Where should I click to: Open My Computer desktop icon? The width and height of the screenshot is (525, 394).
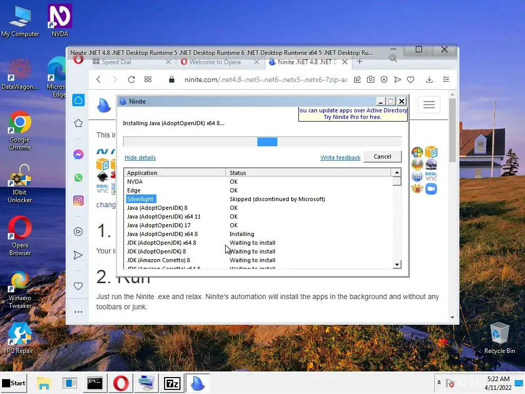[x=20, y=21]
